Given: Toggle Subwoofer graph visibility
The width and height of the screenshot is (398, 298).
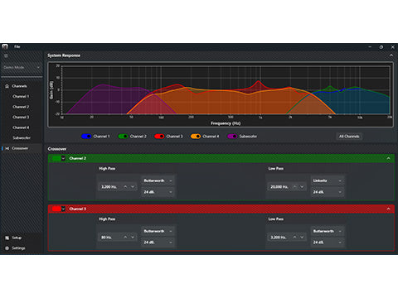Looking at the screenshot, I should (x=232, y=137).
